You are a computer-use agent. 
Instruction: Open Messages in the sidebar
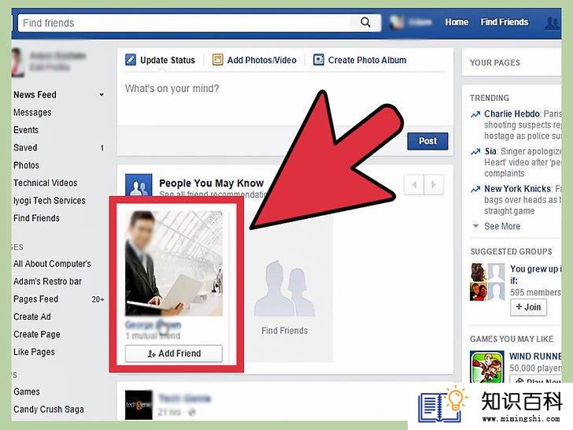tap(32, 113)
